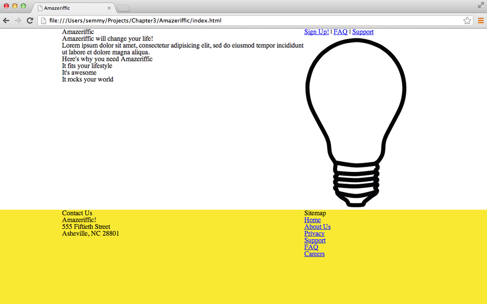
Task: Open the FAQ link in the header
Action: (x=340, y=32)
